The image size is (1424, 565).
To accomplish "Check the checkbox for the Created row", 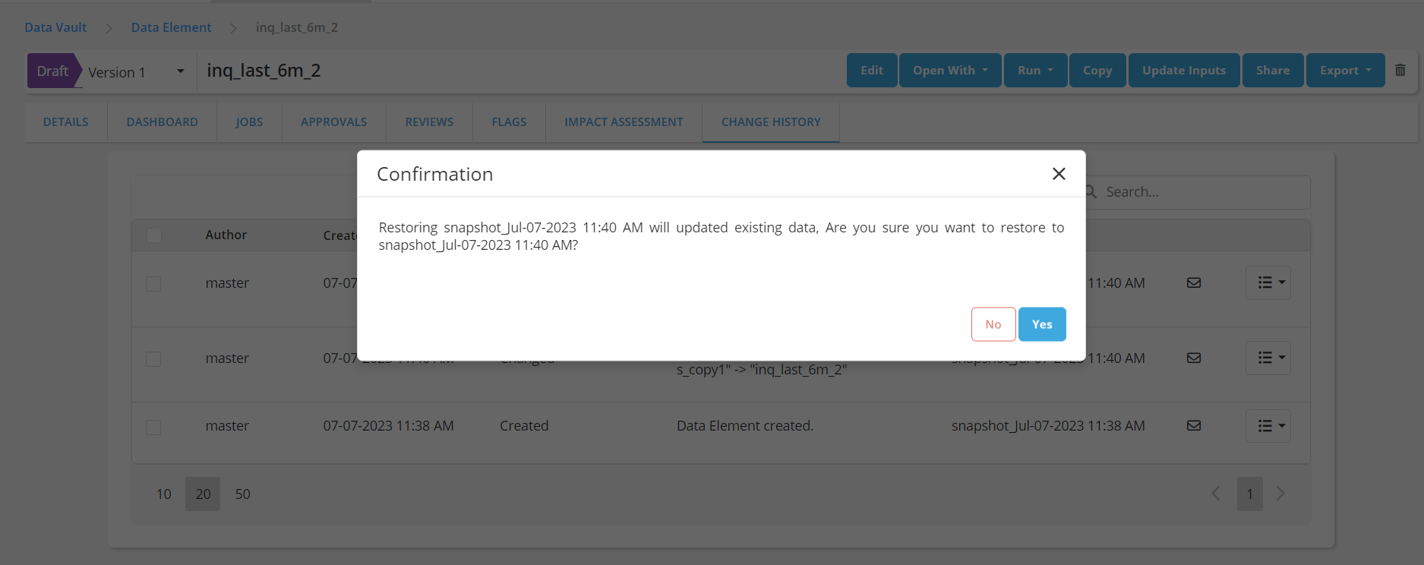I will coord(153,427).
